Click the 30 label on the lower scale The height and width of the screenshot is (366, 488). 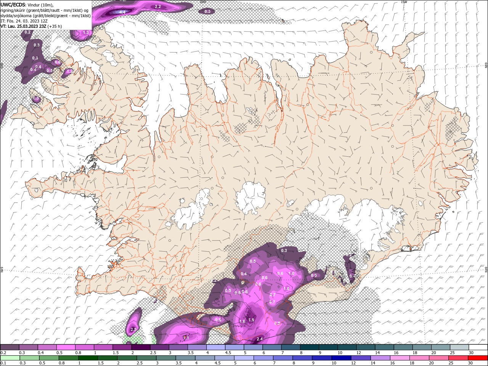tap(471, 363)
